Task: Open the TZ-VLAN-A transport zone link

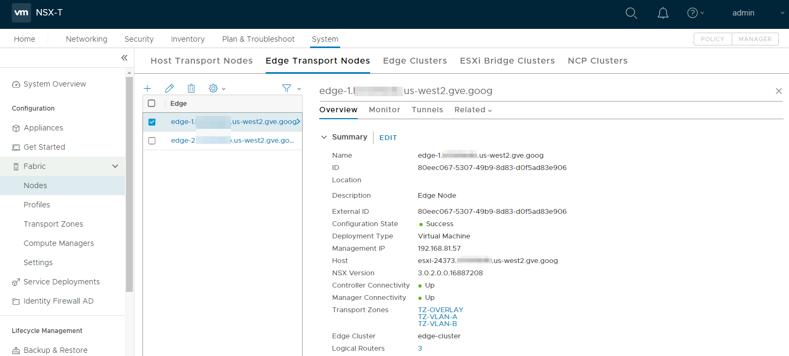Action: pos(438,317)
